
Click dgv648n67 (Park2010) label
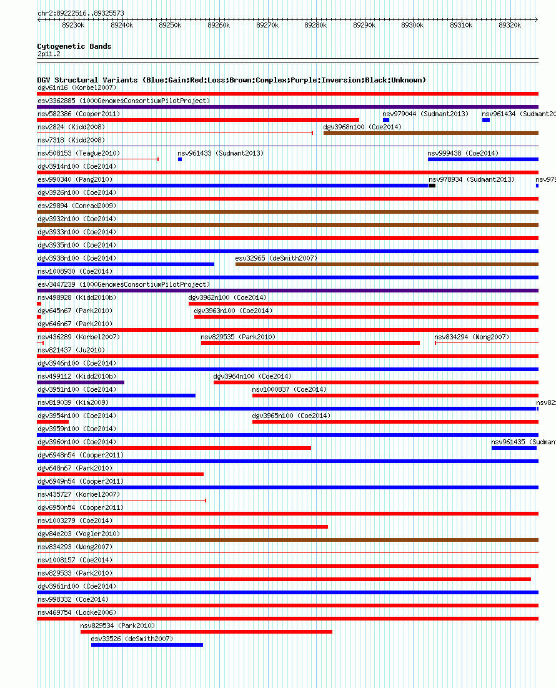click(75, 469)
